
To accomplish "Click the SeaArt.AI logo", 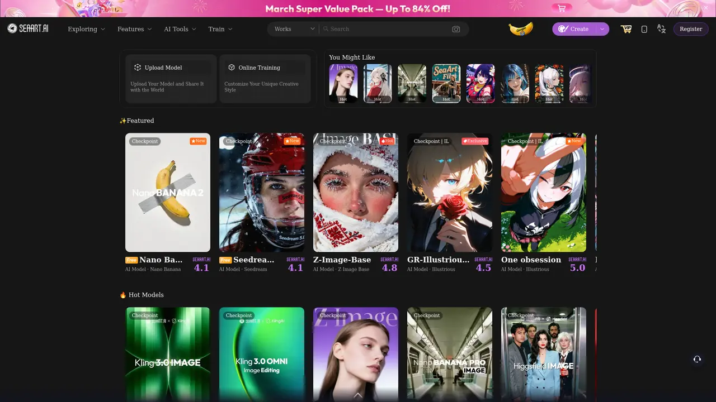I will [x=28, y=28].
